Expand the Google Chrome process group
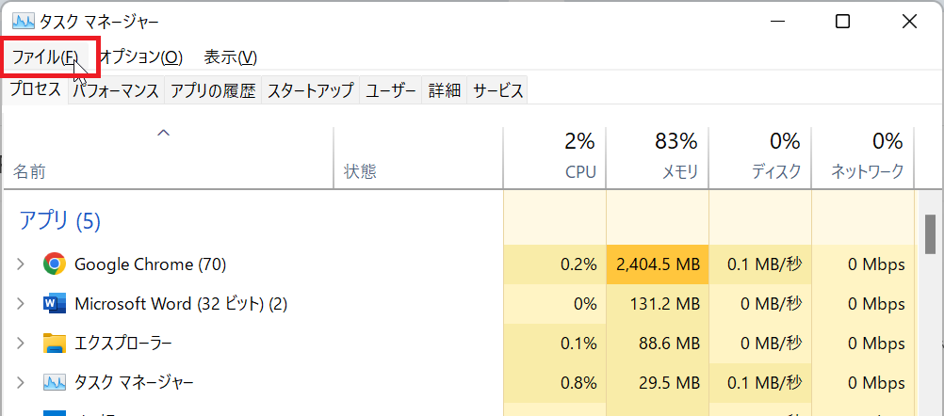Screen dimensions: 944x416 [21, 264]
